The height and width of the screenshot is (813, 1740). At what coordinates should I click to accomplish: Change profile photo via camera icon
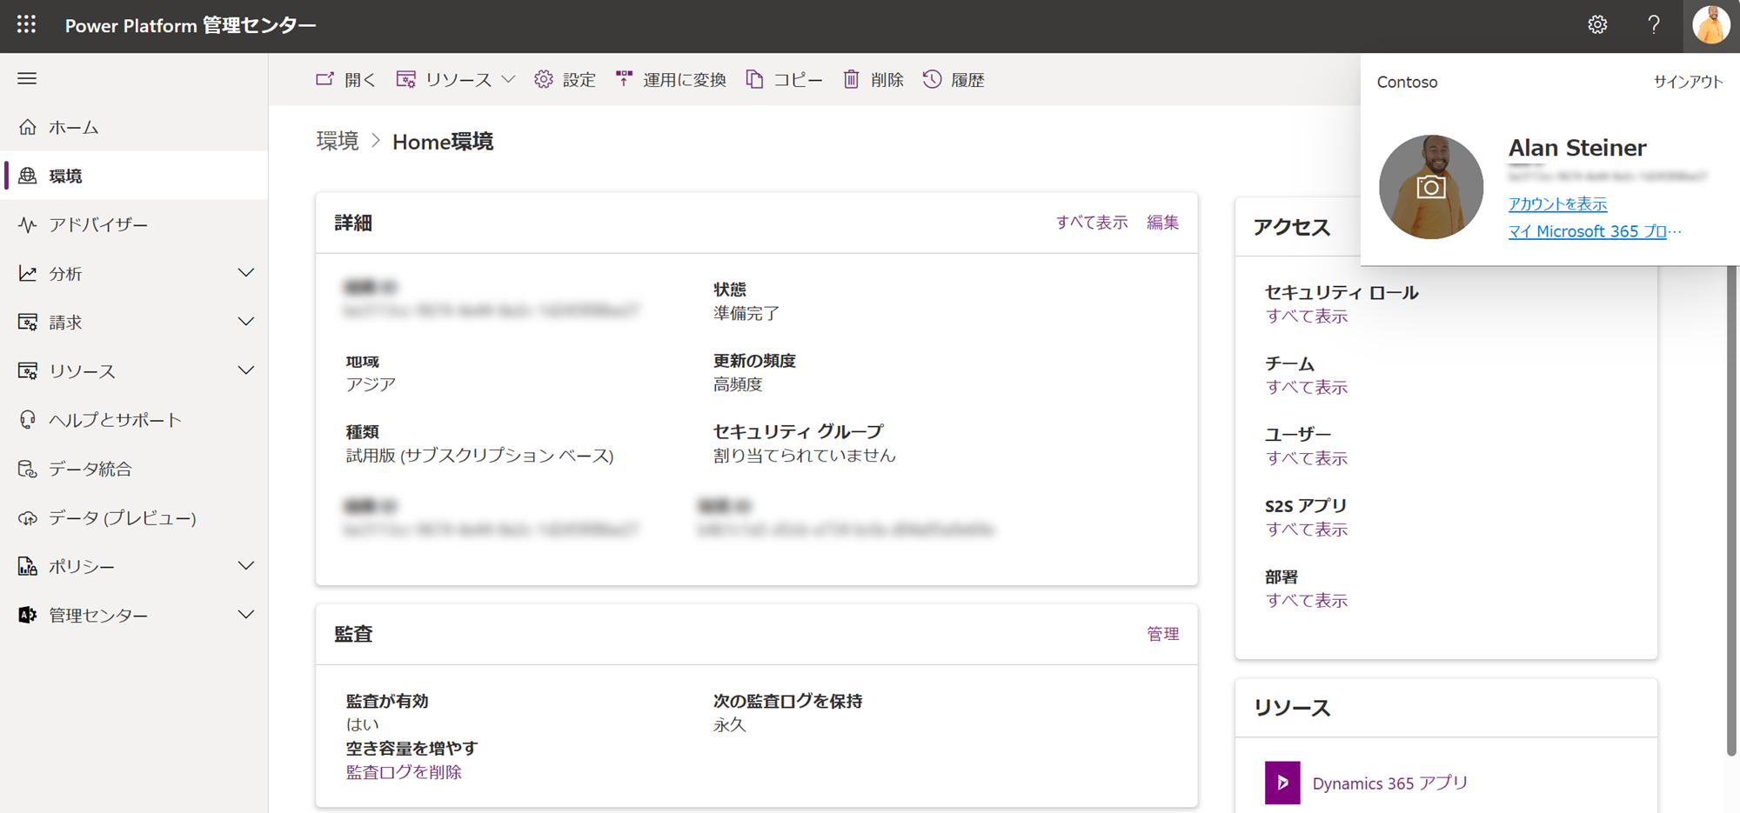tap(1431, 187)
